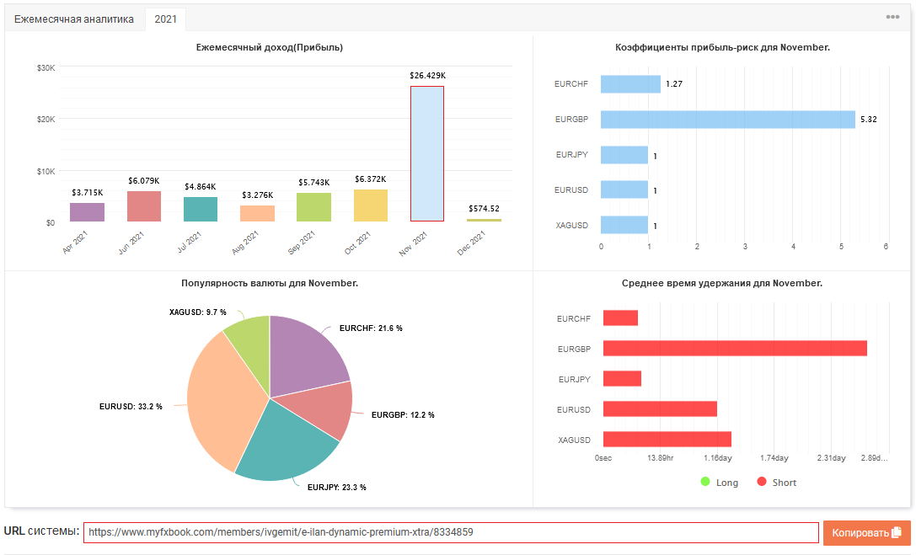916x555 pixels.
Task: Select the highlighted Nov 2021 profit bar
Action: click(x=427, y=153)
